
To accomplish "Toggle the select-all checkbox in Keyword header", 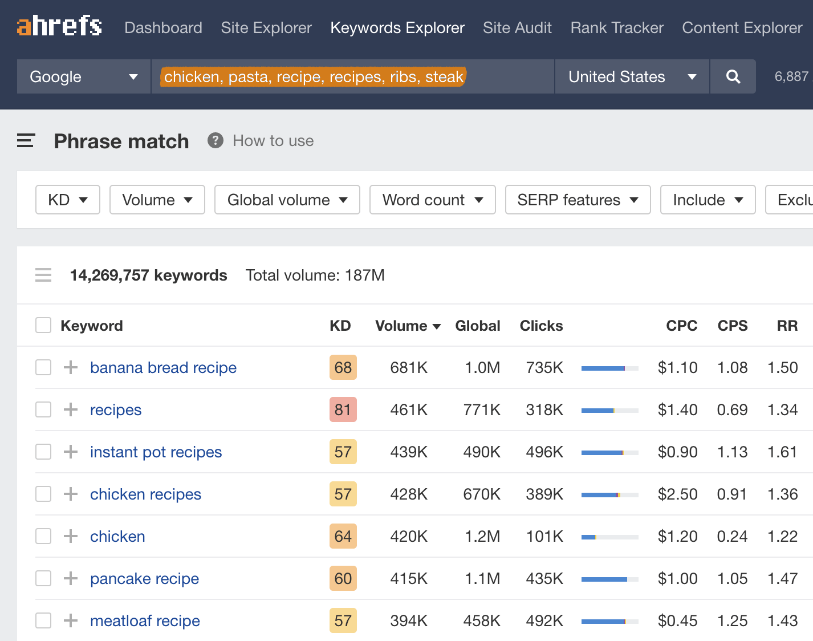I will click(x=43, y=326).
